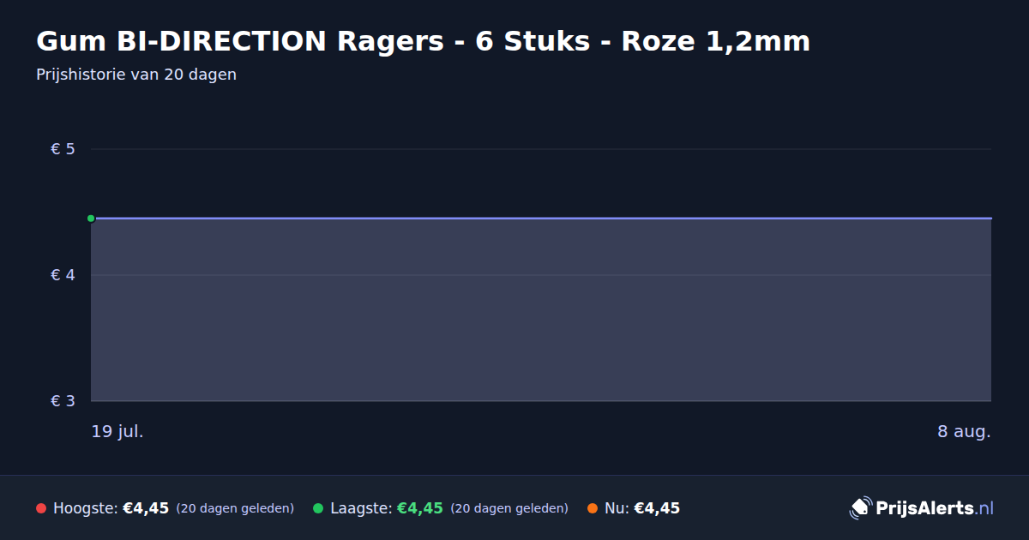
Task: Click the orange dot next to Nu
Action: pyautogui.click(x=593, y=508)
